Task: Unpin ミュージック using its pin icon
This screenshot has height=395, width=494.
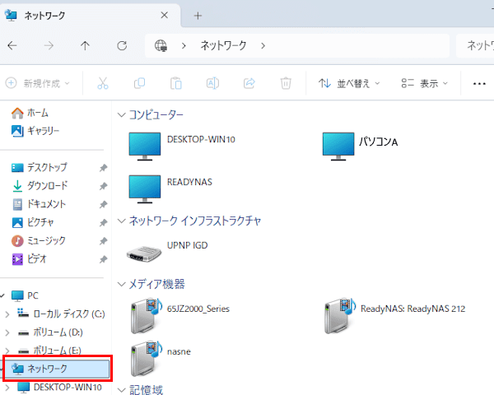Action: pyautogui.click(x=104, y=241)
